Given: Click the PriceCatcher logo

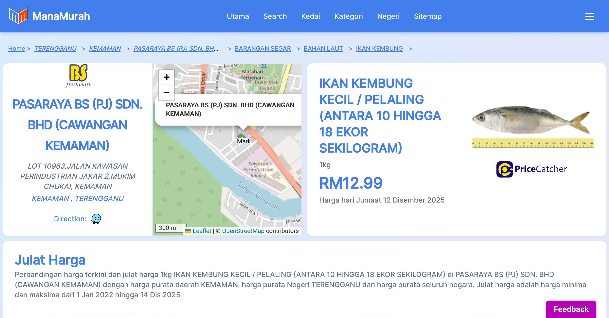Looking at the screenshot, I should tap(531, 169).
